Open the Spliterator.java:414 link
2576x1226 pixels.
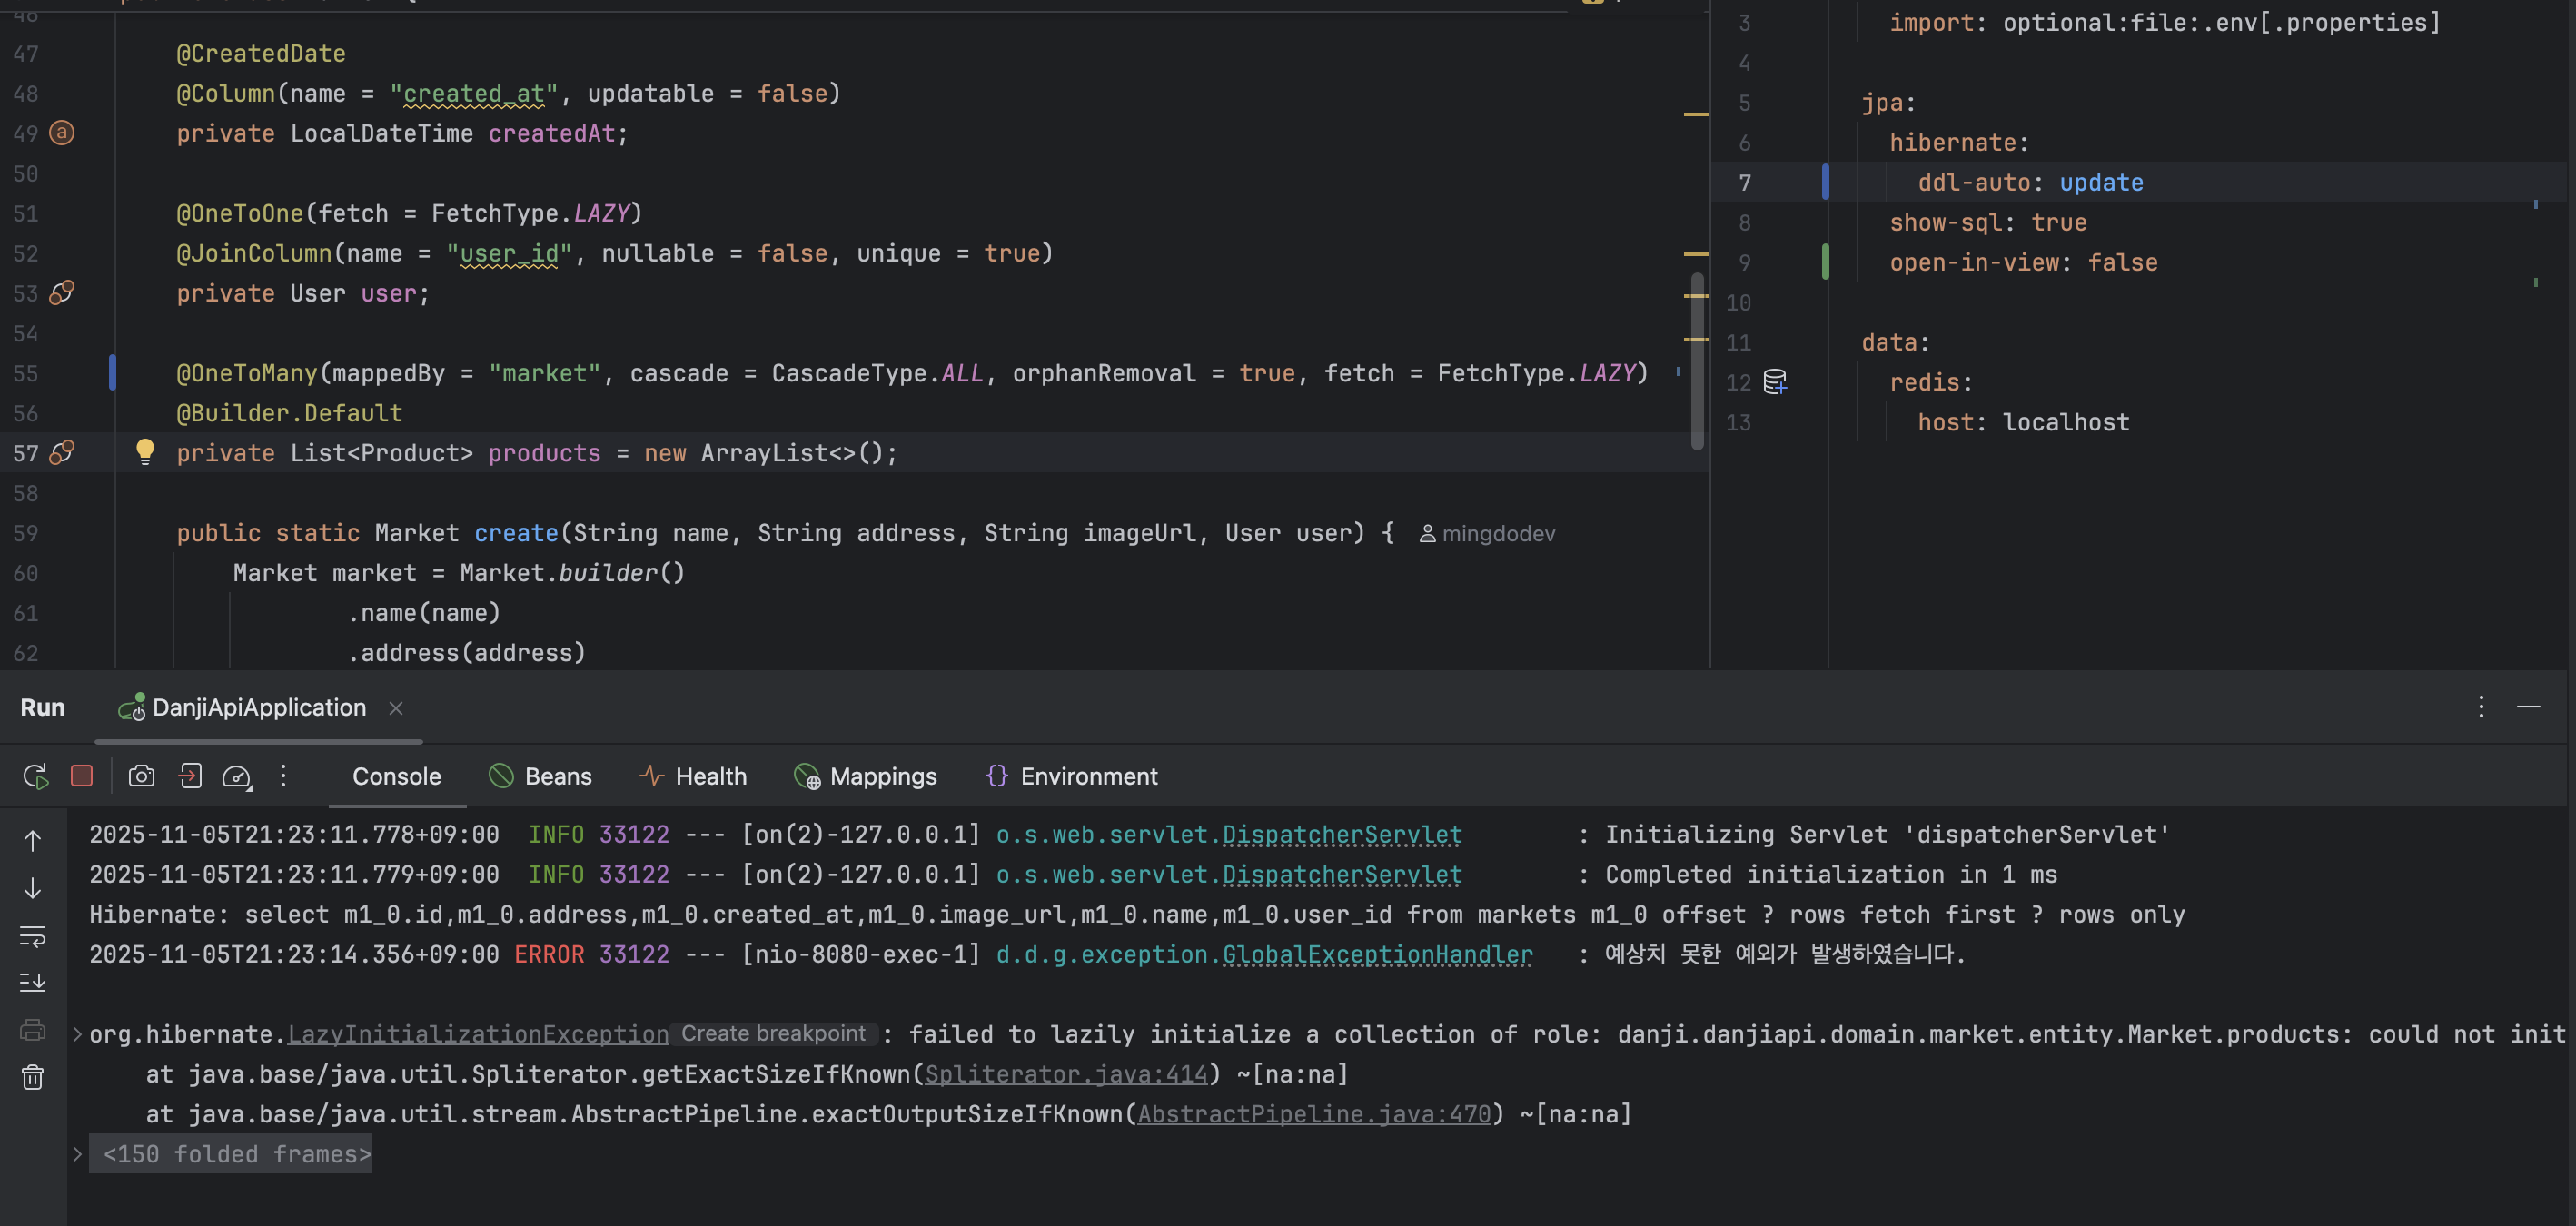pos(1066,1074)
